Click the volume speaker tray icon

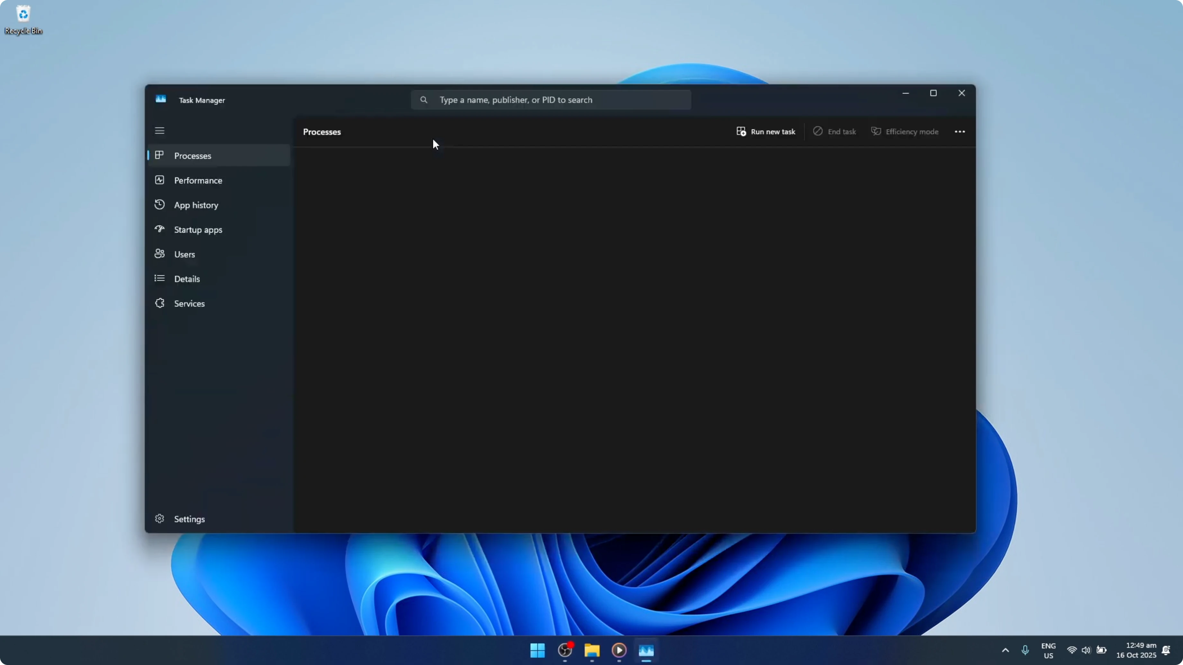(x=1086, y=650)
